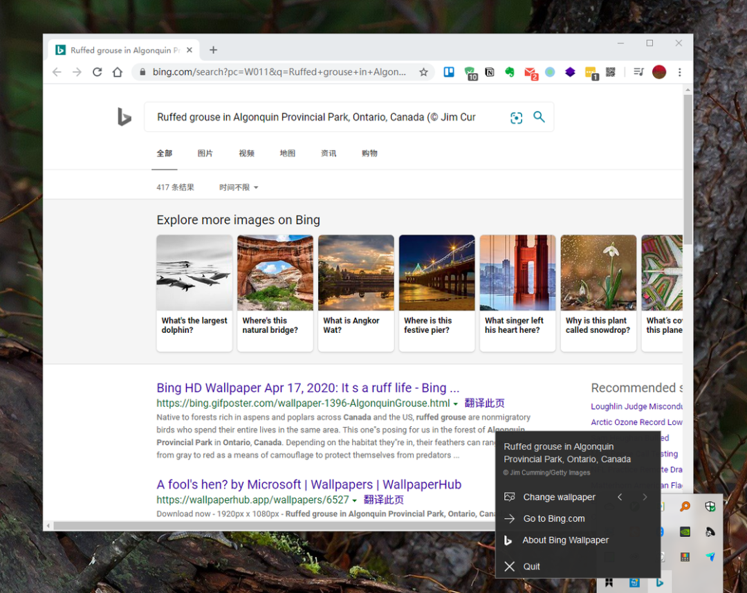The image size is (747, 593).
Task: Click the Bing search query input box
Action: pos(325,117)
